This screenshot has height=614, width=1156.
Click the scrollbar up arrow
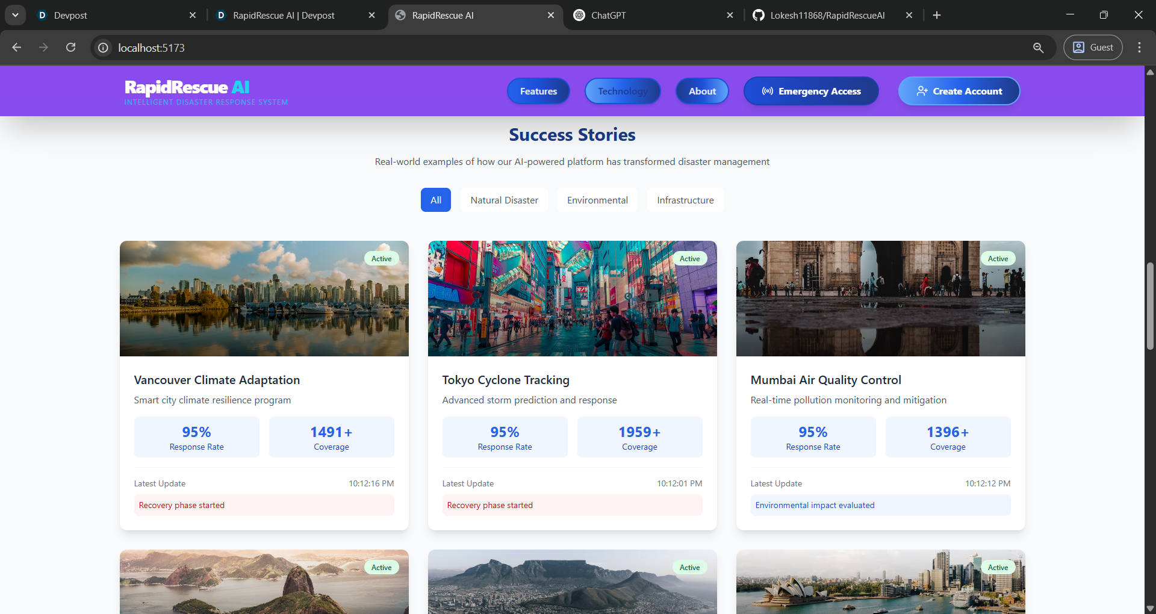pos(1150,72)
